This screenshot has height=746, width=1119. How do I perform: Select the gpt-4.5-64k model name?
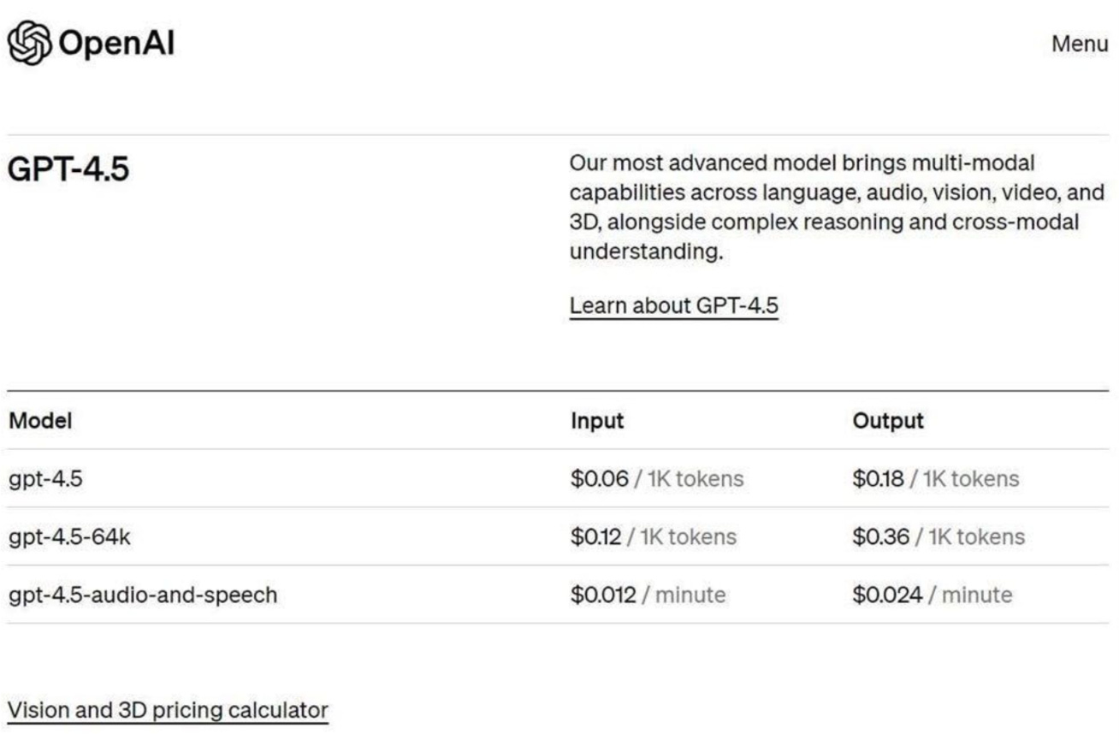[69, 537]
